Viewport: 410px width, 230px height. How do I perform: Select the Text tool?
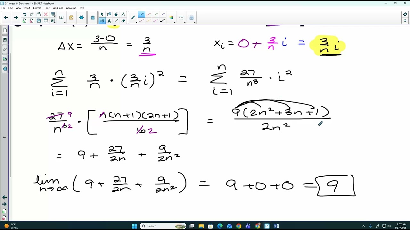coord(109,21)
